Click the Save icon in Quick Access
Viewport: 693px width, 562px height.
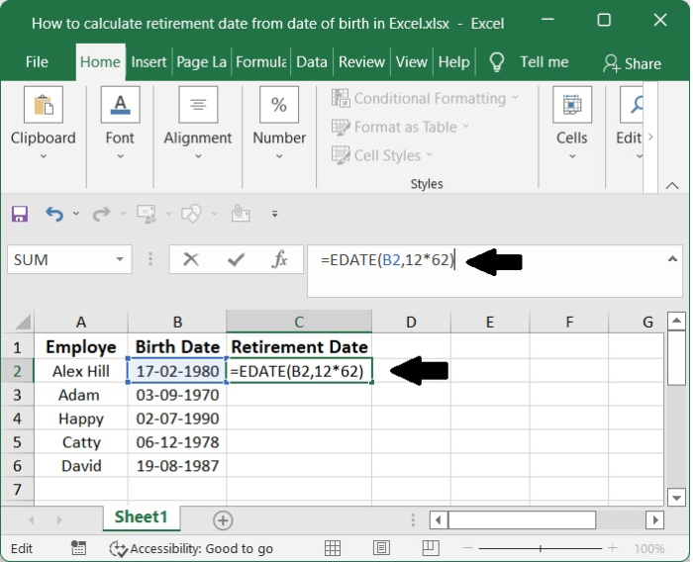pyautogui.click(x=20, y=214)
